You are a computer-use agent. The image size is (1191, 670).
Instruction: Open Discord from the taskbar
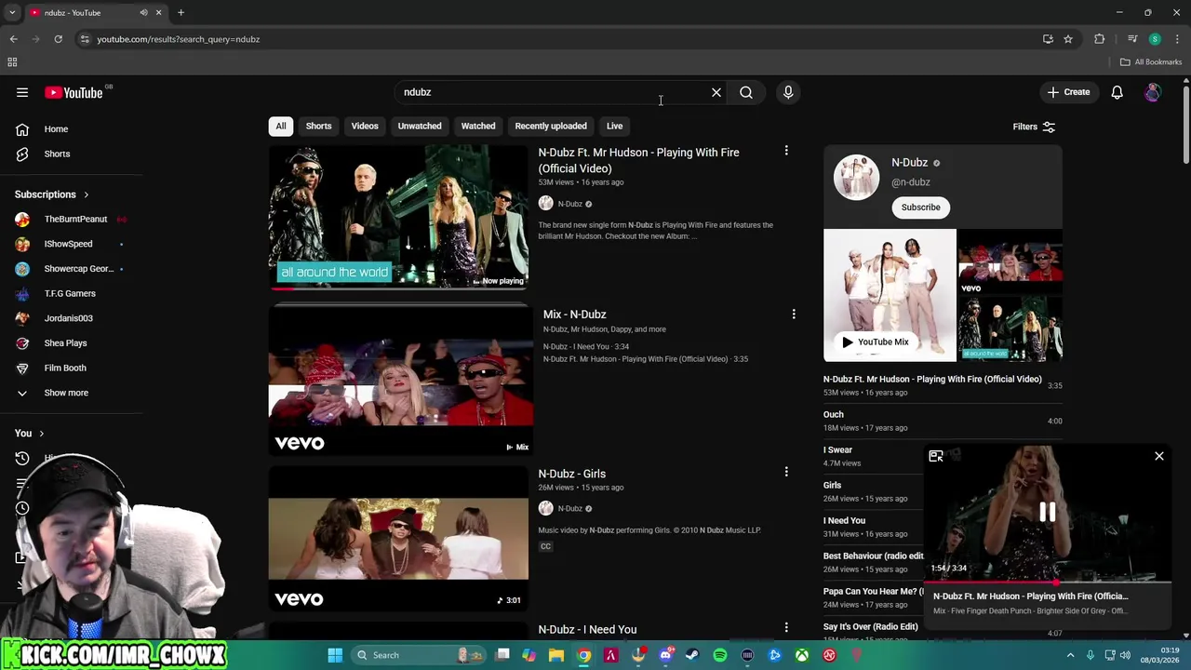click(x=665, y=655)
